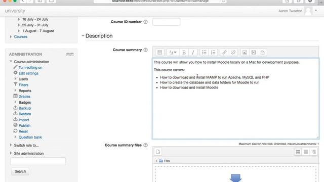The image size is (324, 182).
Task: Add a file using the file picker icon
Action: coord(158,152)
